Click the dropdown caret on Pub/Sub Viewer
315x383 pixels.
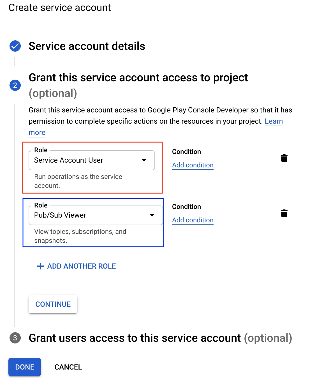pyautogui.click(x=152, y=215)
